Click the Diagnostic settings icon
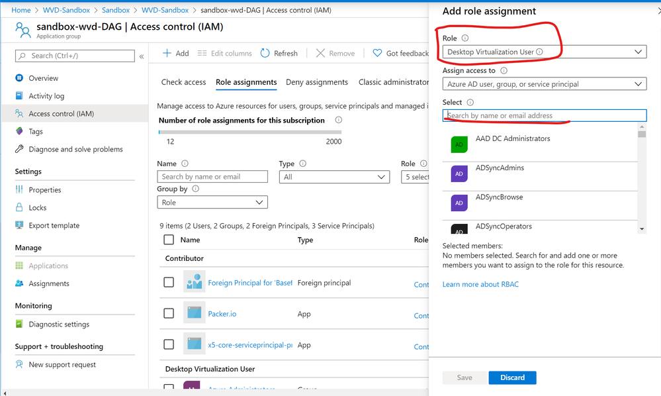The image size is (661, 396). pyautogui.click(x=19, y=324)
